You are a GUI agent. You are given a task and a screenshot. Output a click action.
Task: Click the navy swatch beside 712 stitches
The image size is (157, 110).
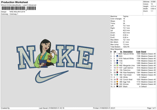coord(117,63)
